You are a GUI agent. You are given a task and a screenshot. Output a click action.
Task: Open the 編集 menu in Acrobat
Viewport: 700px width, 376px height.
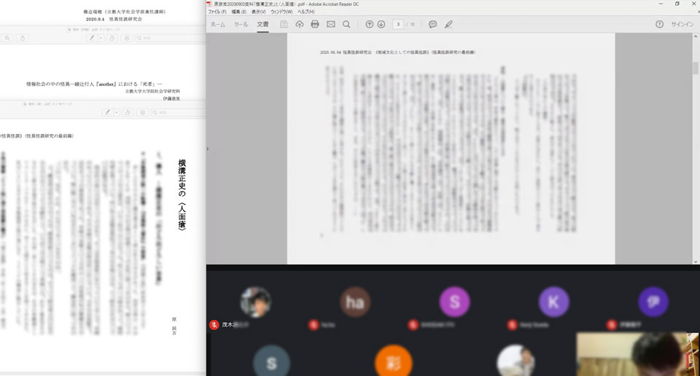point(239,12)
